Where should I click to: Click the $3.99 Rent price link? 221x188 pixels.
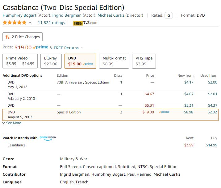(189, 145)
